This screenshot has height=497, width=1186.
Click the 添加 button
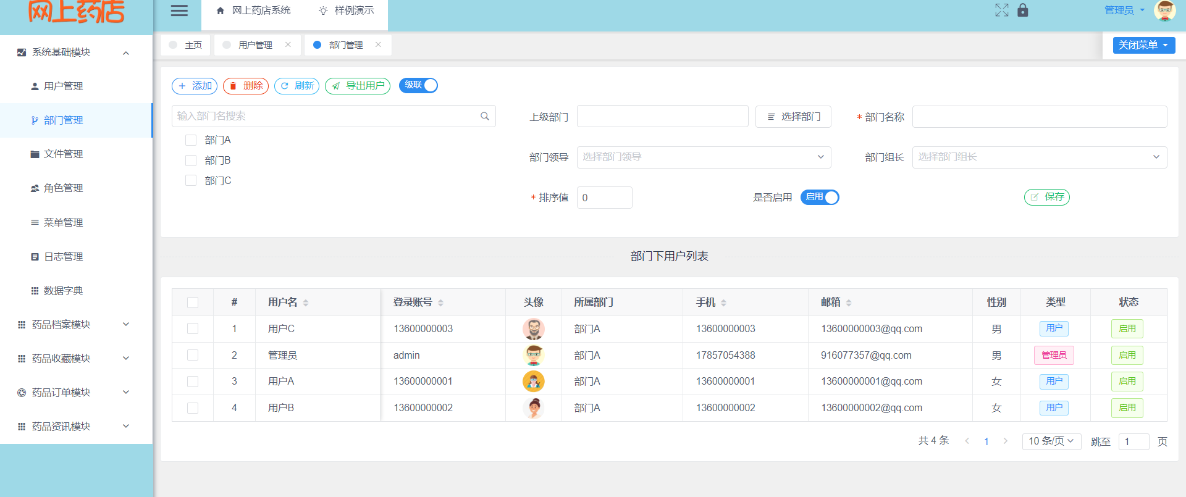[195, 86]
